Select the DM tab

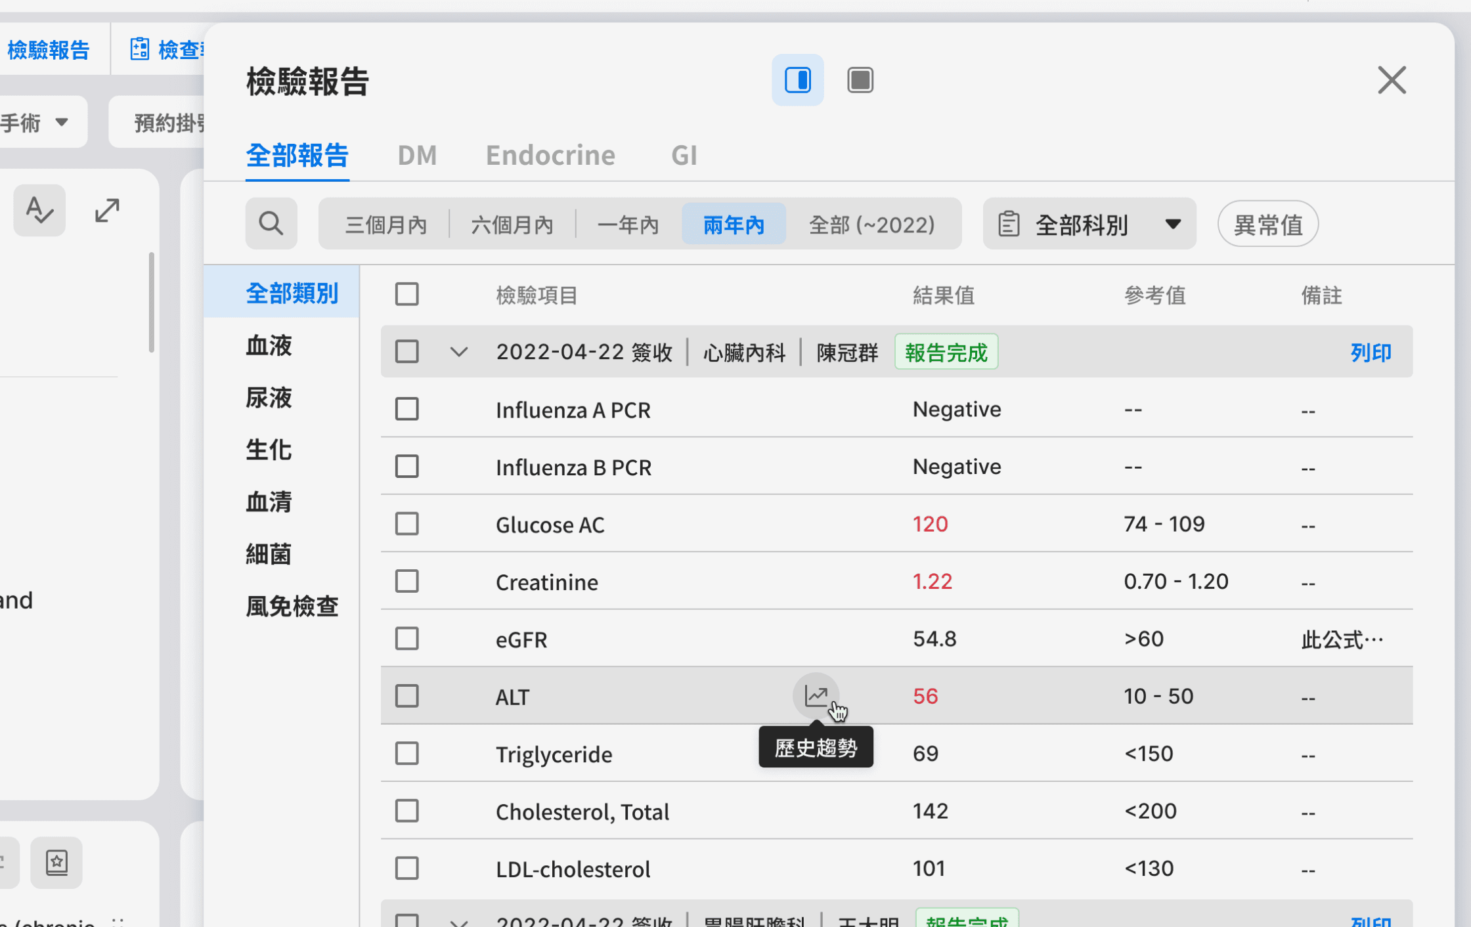click(417, 156)
